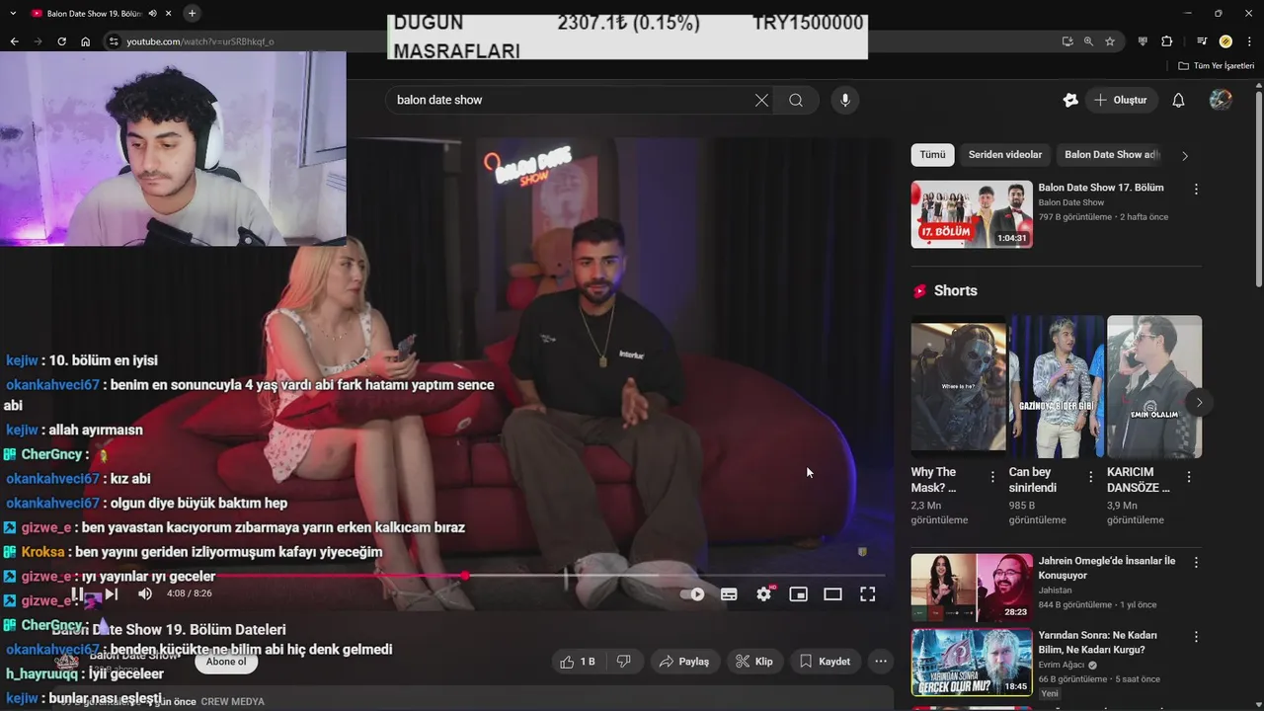Clear the YouTube search box text
The image size is (1264, 711).
tap(761, 100)
